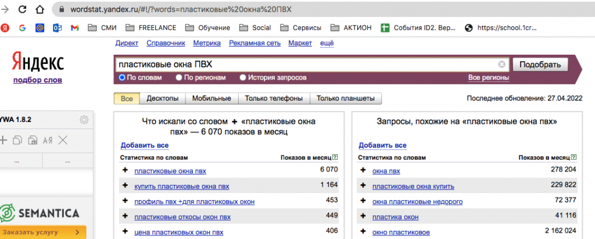Add 'окно пластиковое' with plus icon
The width and height of the screenshot is (595, 239).
click(x=363, y=231)
